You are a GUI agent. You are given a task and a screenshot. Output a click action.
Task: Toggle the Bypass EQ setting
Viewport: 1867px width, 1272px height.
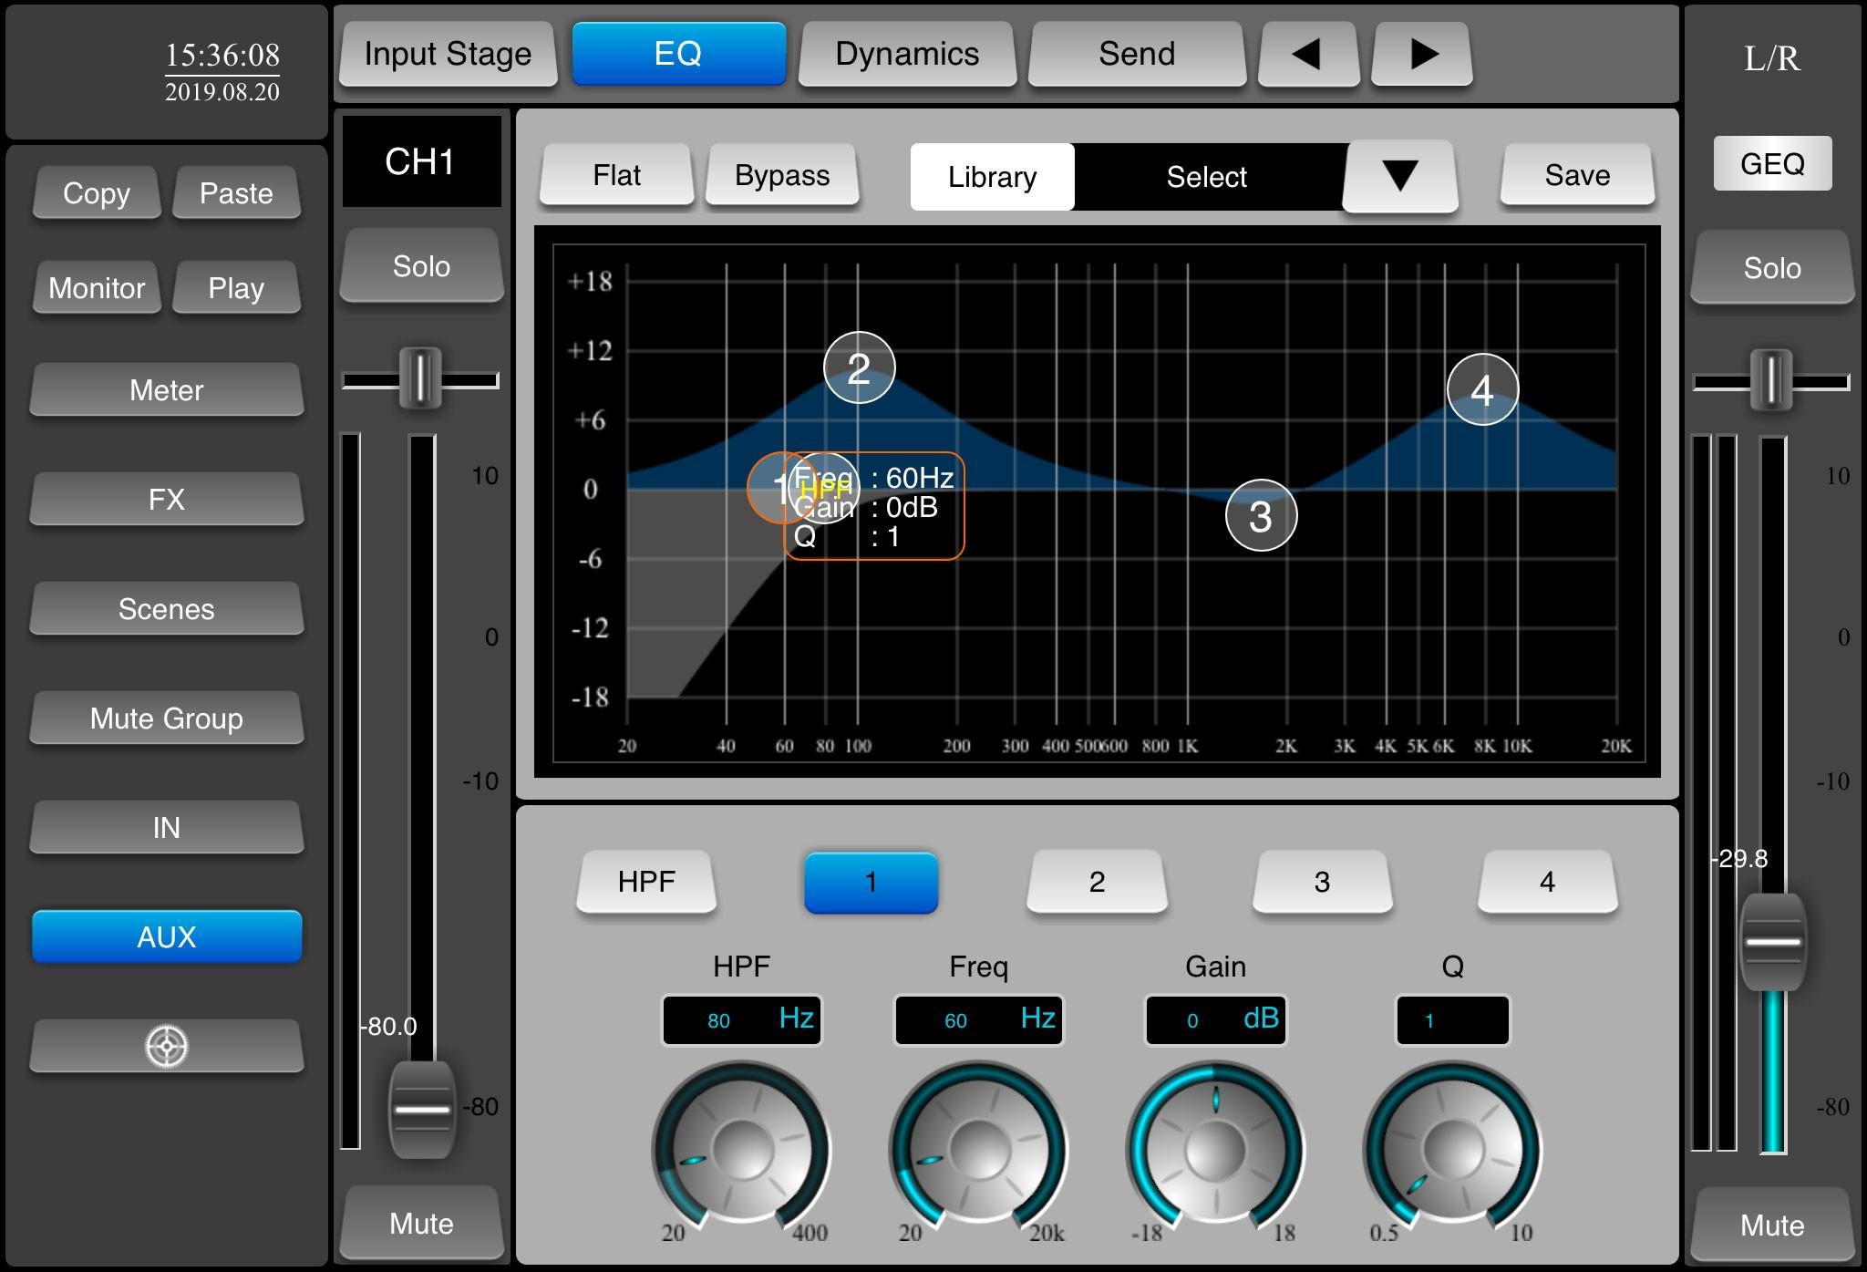(779, 176)
